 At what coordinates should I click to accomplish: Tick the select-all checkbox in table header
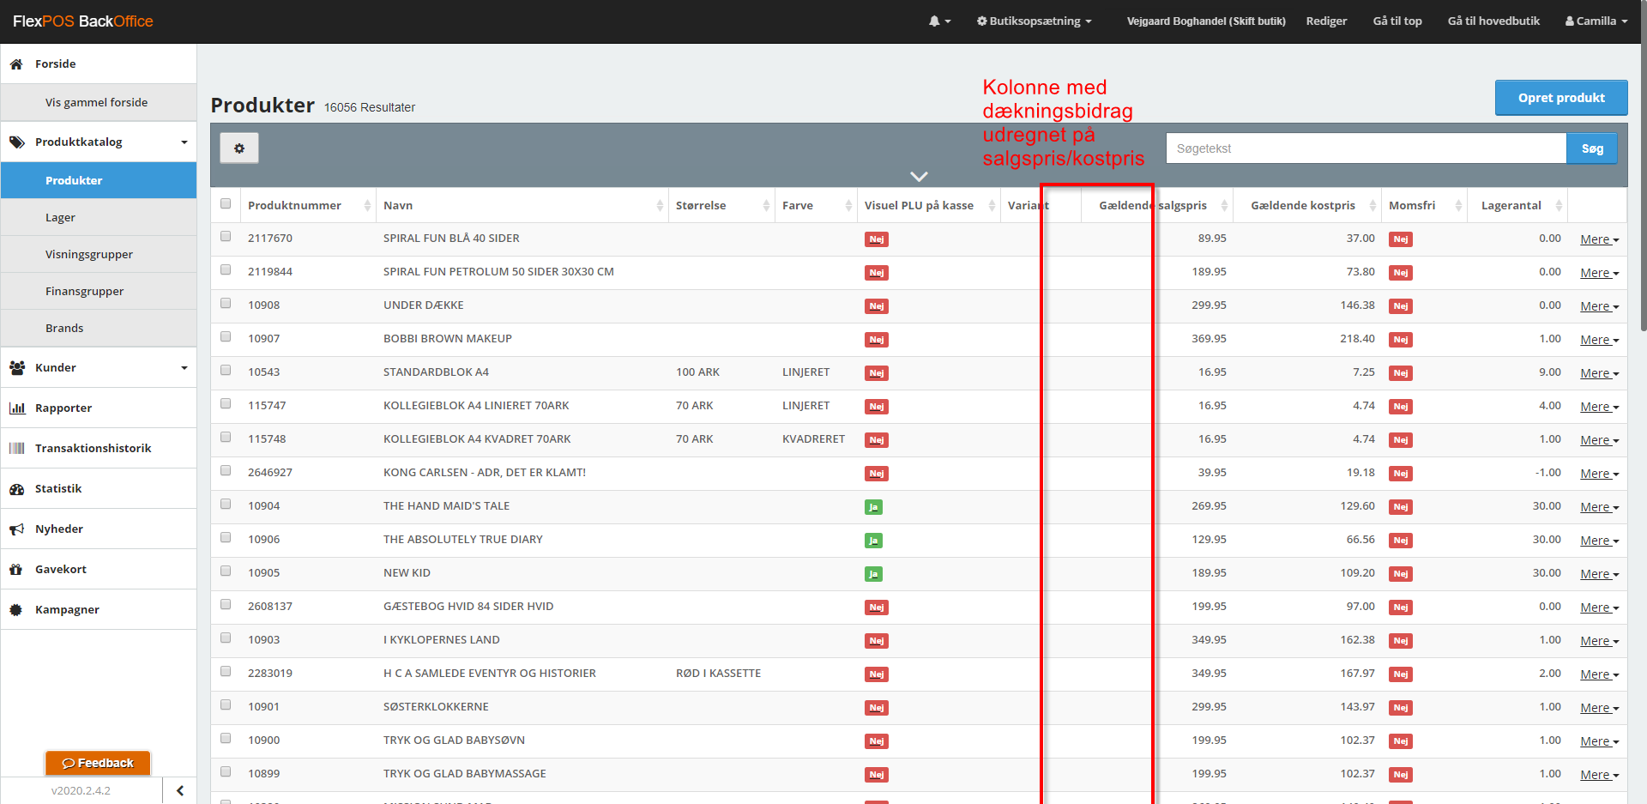(226, 204)
